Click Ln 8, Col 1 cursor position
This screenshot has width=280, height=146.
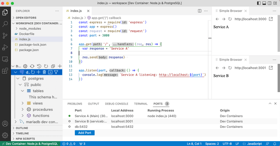click(194, 144)
